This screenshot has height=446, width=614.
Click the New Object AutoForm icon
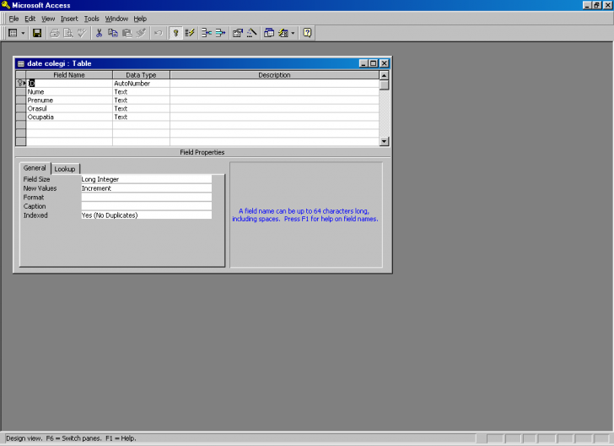pyautogui.click(x=283, y=33)
